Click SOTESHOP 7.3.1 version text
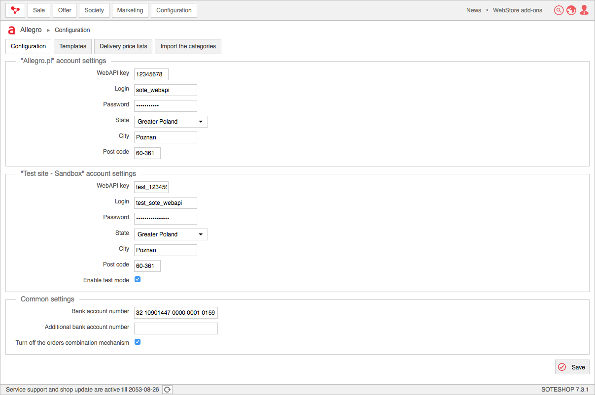Image resolution: width=595 pixels, height=395 pixels. [565, 390]
